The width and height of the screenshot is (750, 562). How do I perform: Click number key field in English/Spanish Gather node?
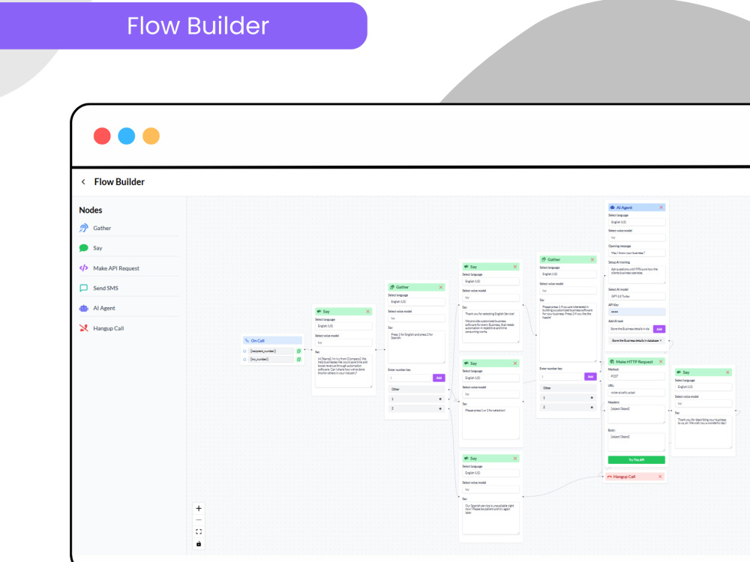[x=409, y=378]
